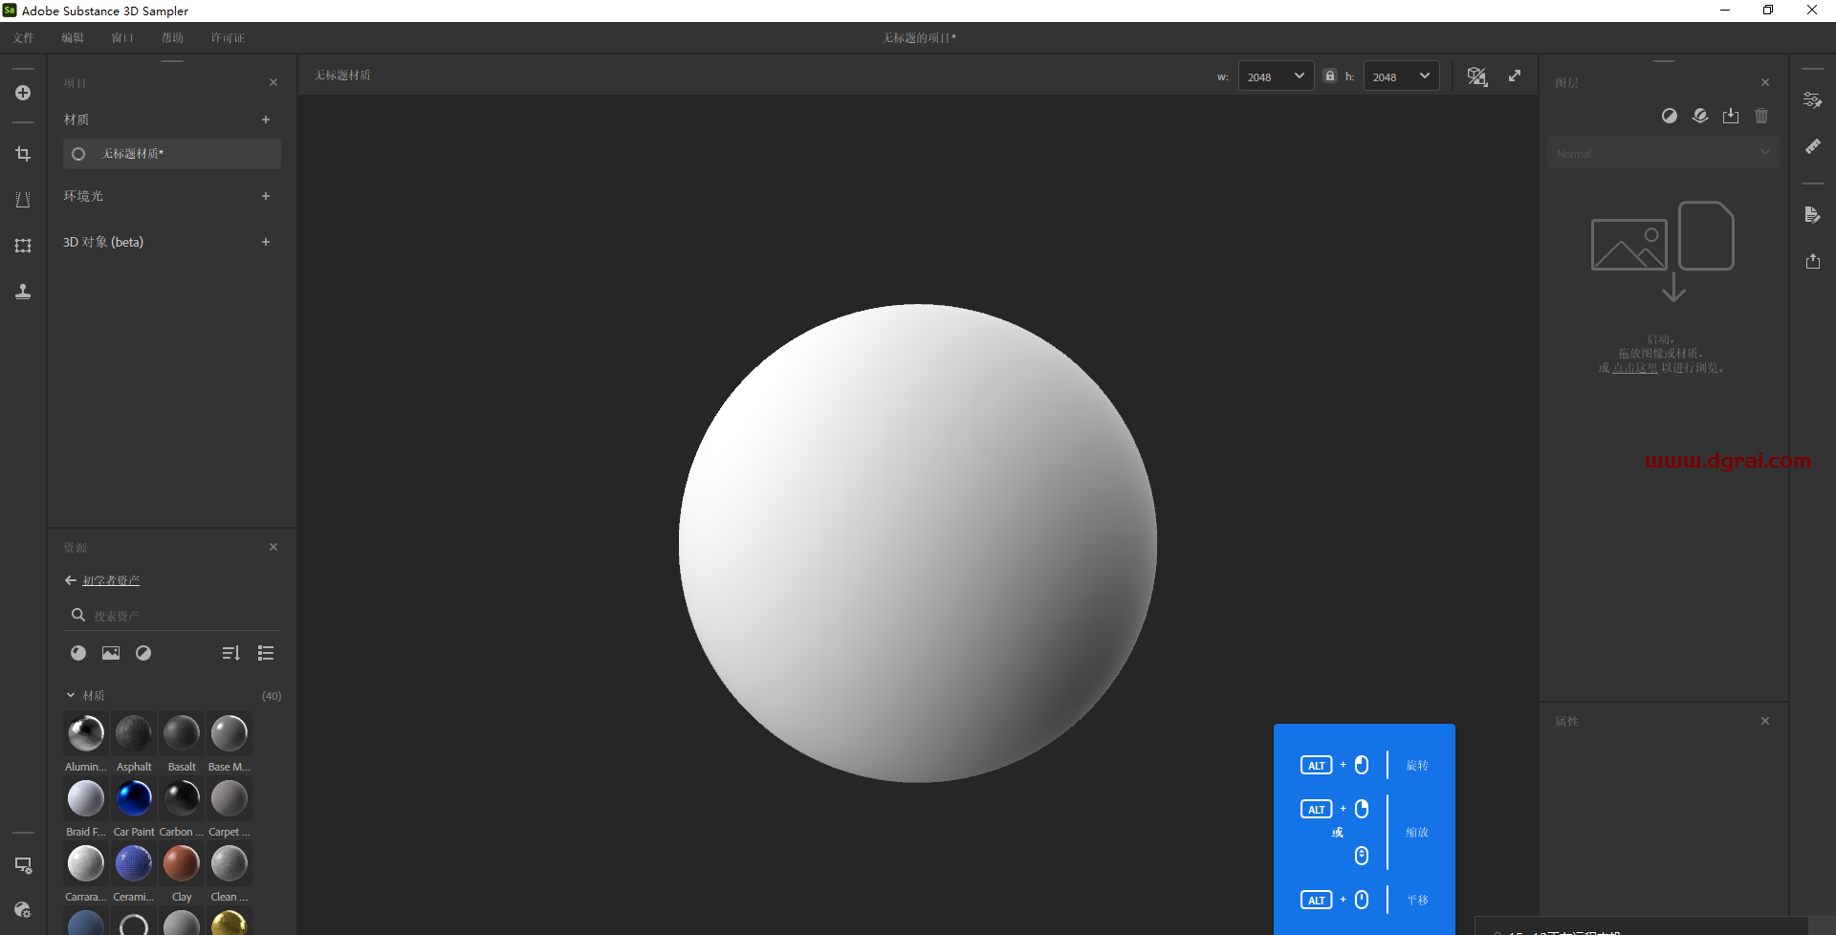Select the Perspective transform tool
This screenshot has height=935, width=1836.
[x=23, y=200]
